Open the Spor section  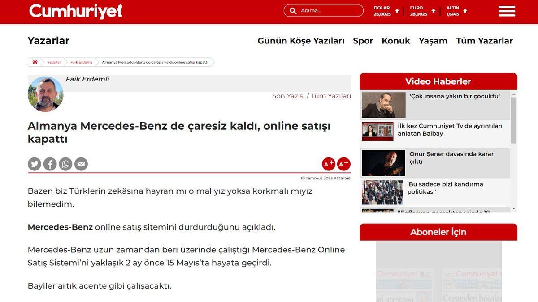pyautogui.click(x=363, y=40)
